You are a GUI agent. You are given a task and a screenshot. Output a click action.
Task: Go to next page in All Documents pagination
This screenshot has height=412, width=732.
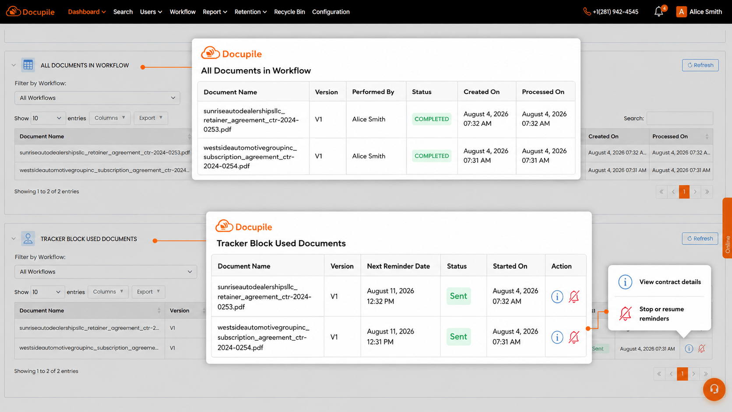pyautogui.click(x=695, y=192)
